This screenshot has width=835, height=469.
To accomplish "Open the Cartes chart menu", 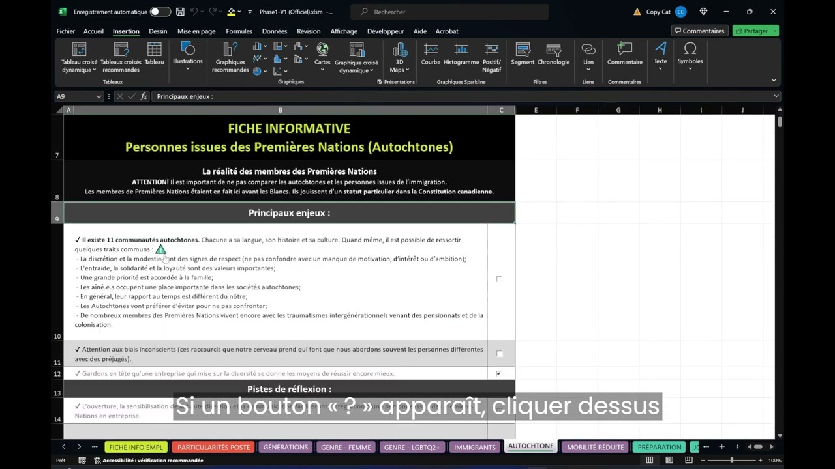I will tap(322, 56).
